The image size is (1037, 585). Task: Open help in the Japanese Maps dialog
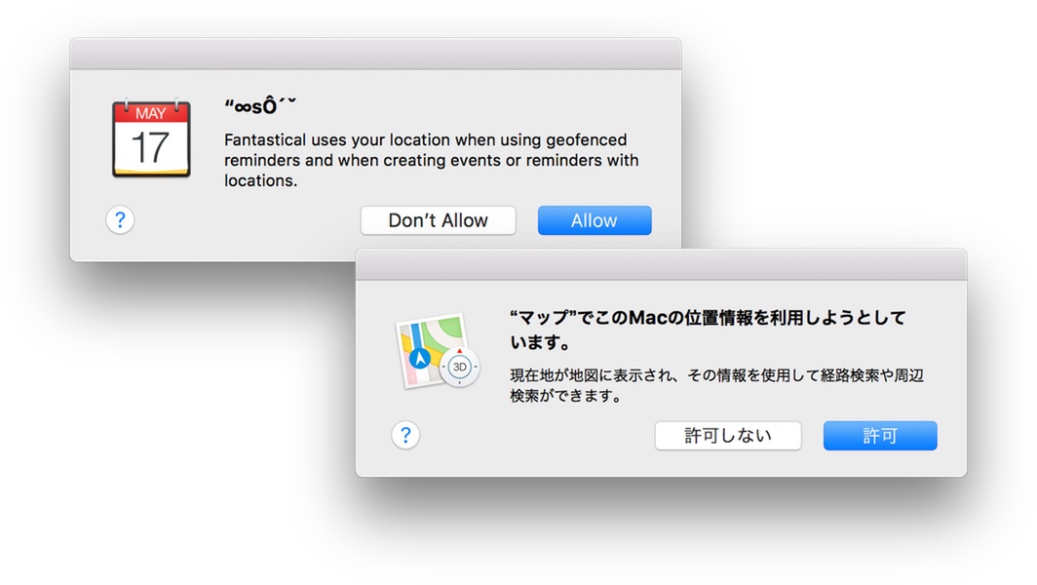405,436
